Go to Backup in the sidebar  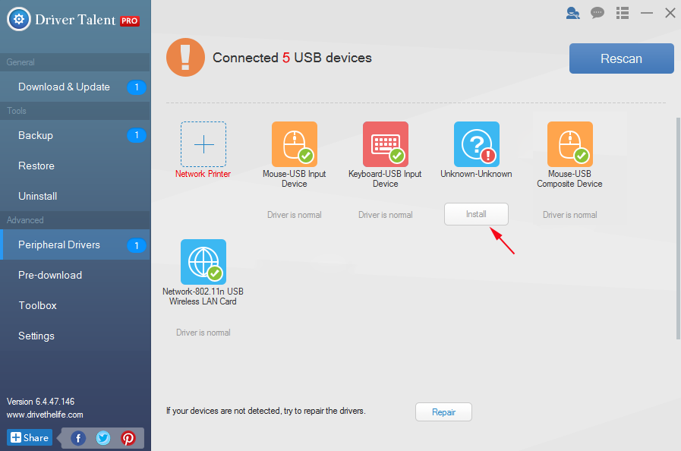36,135
